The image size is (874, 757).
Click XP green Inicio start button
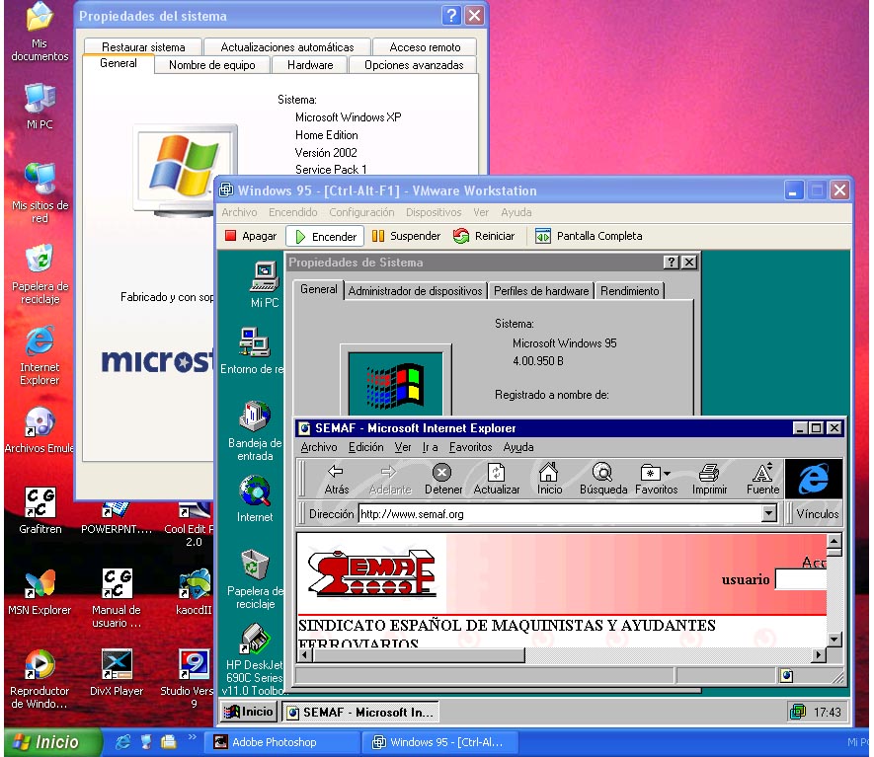pos(52,742)
